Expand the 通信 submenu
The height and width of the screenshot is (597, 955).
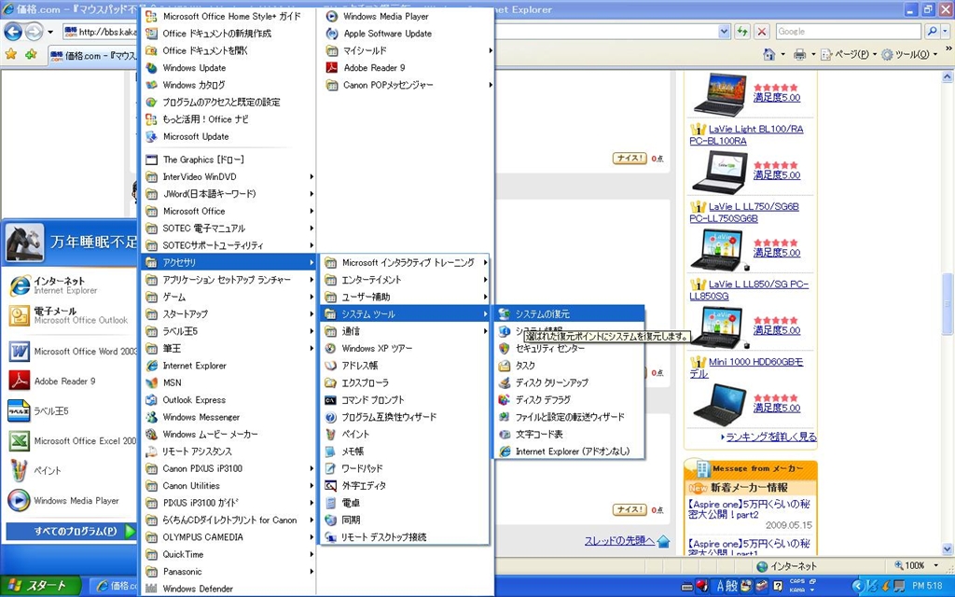405,331
